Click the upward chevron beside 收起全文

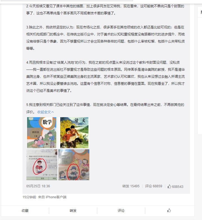(x=53, y=112)
